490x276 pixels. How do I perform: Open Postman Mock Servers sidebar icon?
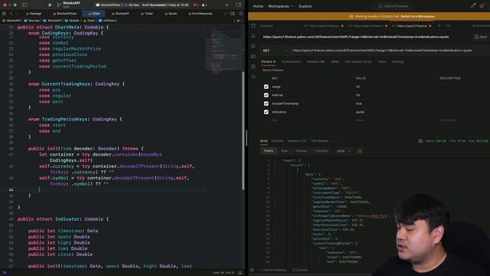tap(253, 56)
